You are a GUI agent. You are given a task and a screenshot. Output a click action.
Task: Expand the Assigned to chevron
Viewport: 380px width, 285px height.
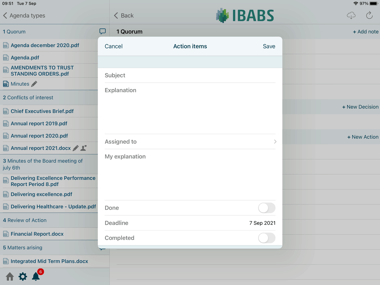275,141
